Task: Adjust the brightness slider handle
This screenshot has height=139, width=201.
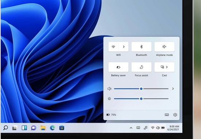Action: point(141,99)
